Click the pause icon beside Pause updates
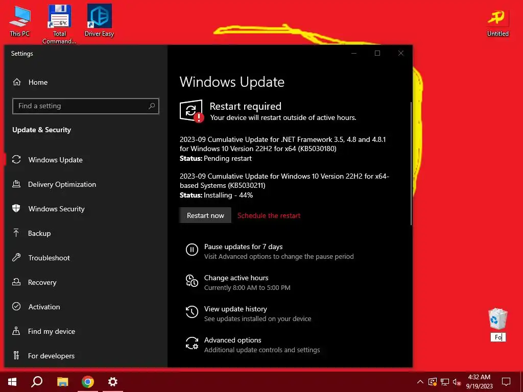The width and height of the screenshot is (523, 392). tap(192, 249)
